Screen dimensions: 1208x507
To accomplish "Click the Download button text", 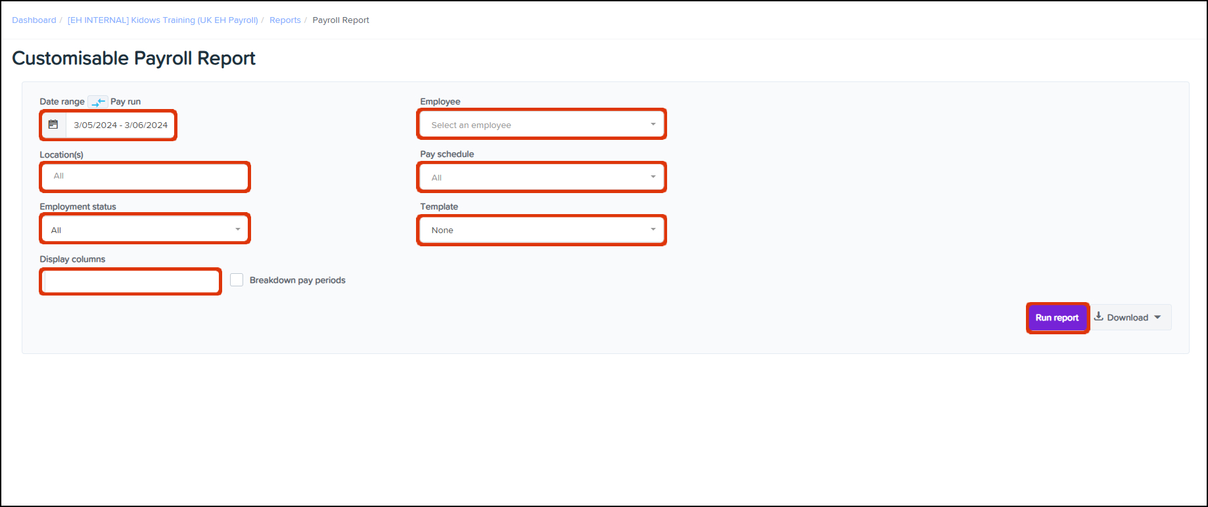I will coord(1127,318).
